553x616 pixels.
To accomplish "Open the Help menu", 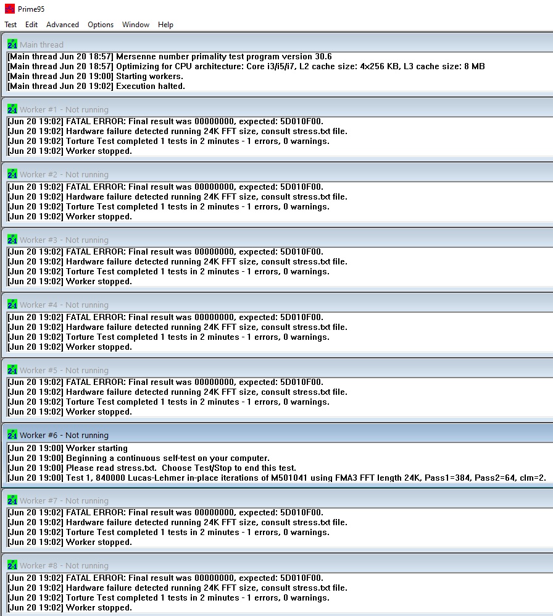I will [165, 25].
